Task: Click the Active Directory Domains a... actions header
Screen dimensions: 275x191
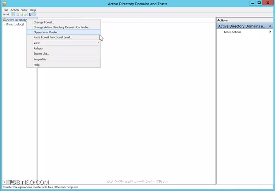Action: pyautogui.click(x=245, y=26)
